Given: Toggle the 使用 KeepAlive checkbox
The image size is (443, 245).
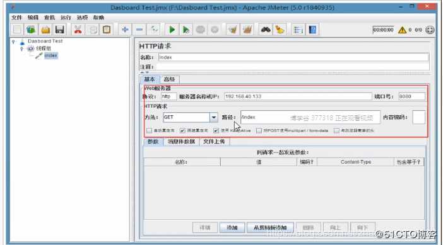Looking at the screenshot, I should pyautogui.click(x=216, y=130).
